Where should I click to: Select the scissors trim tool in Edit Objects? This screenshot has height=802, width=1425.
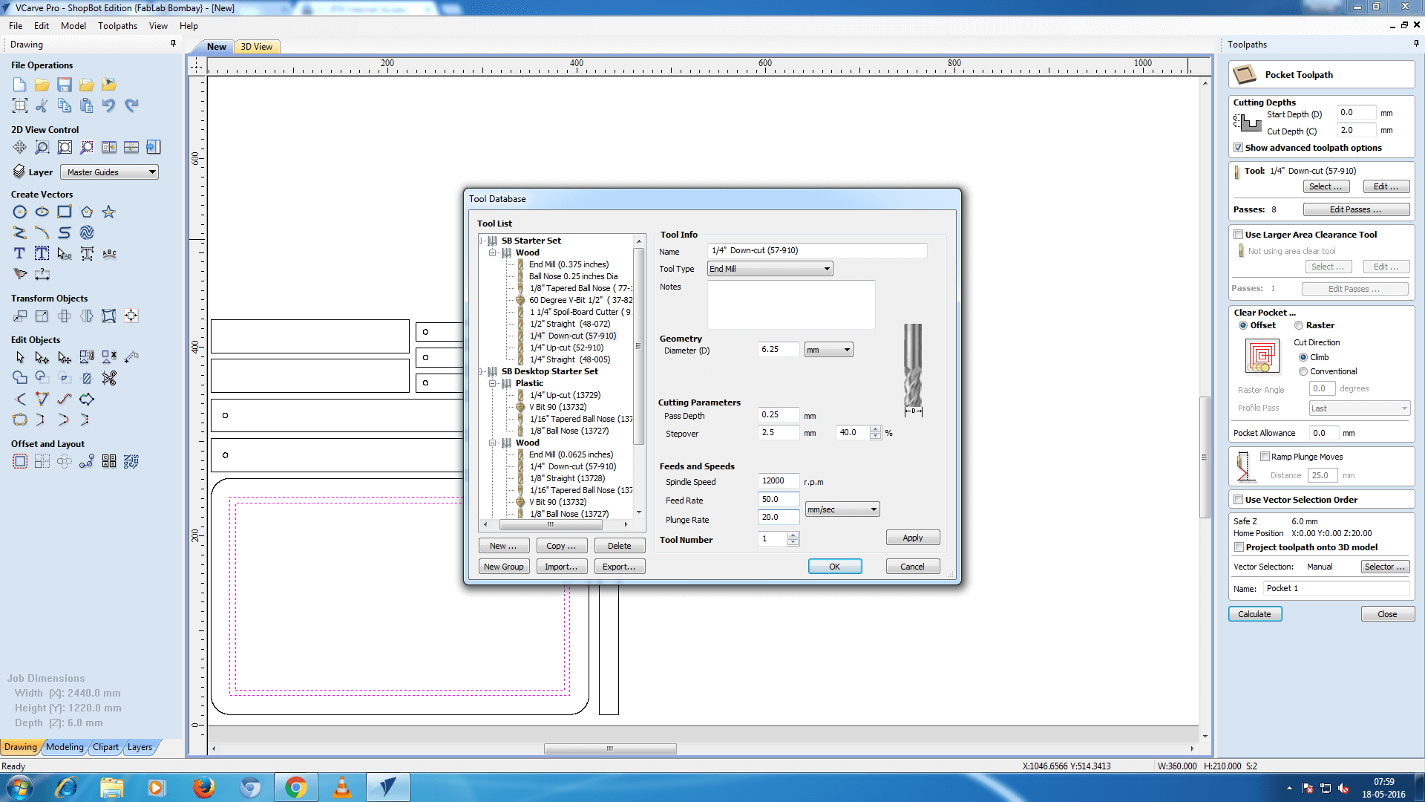point(109,379)
